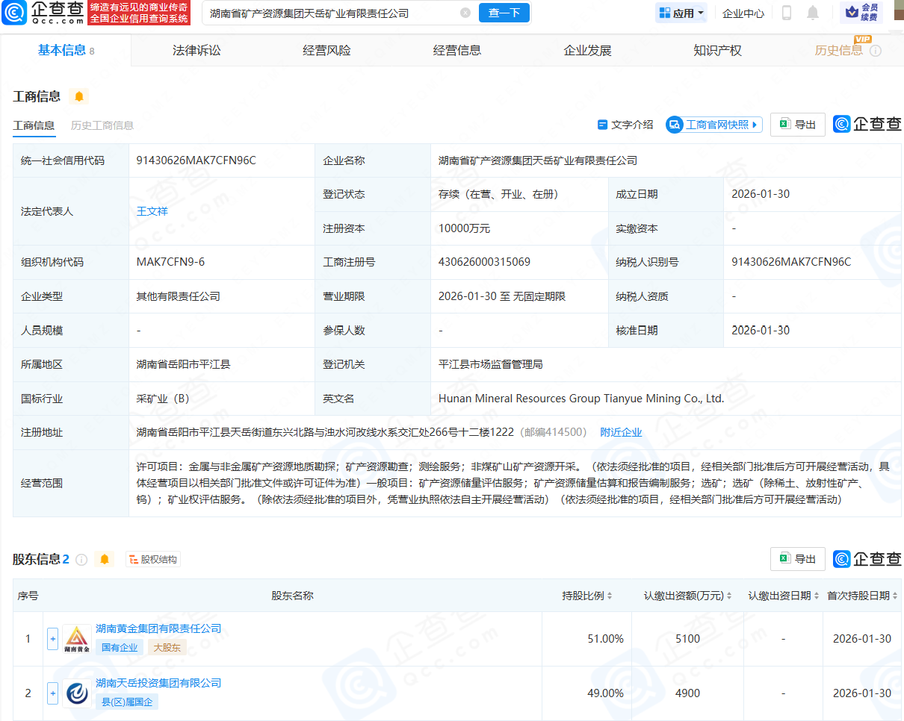The width and height of the screenshot is (904, 721).
Task: Click the company name search field
Action: point(332,13)
